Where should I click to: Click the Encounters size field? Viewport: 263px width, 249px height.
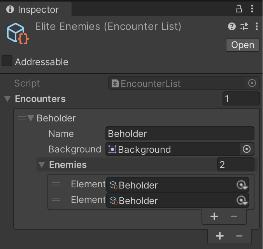(241, 99)
